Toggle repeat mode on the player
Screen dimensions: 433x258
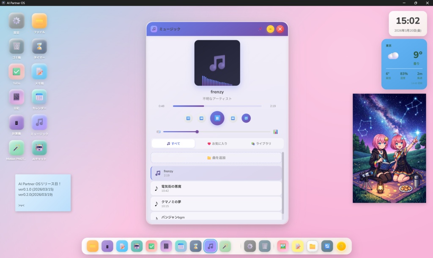[246, 118]
